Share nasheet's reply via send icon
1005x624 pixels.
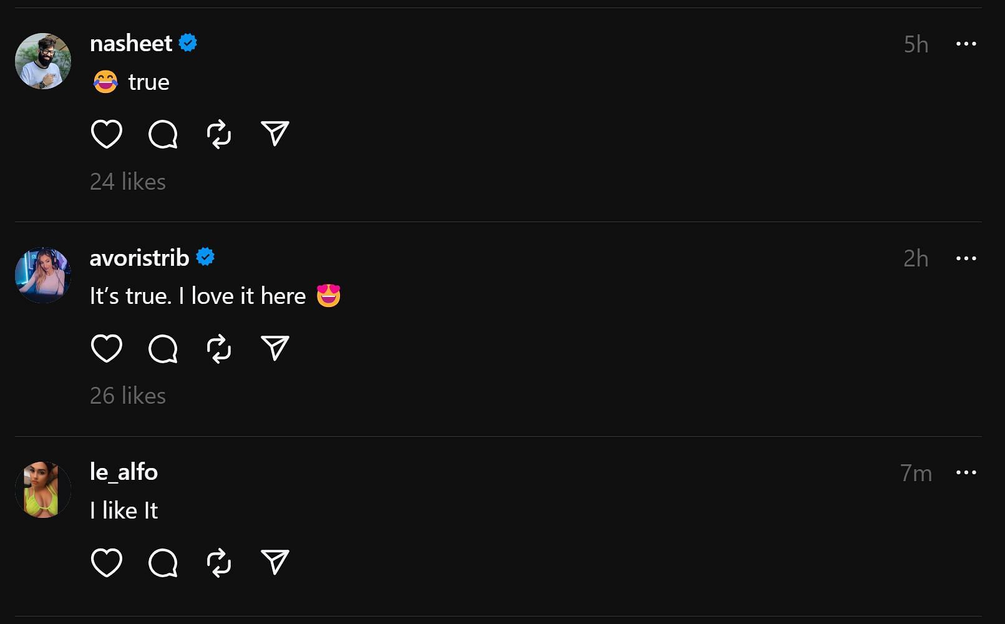click(275, 134)
